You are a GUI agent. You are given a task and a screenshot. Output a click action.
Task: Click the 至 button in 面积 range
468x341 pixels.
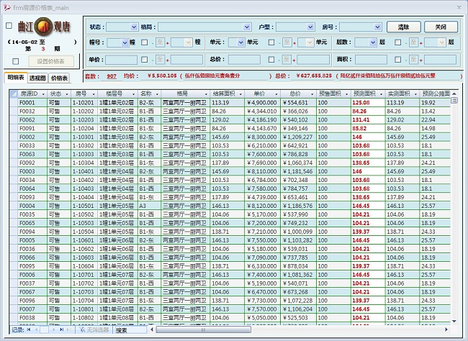[x=413, y=60]
